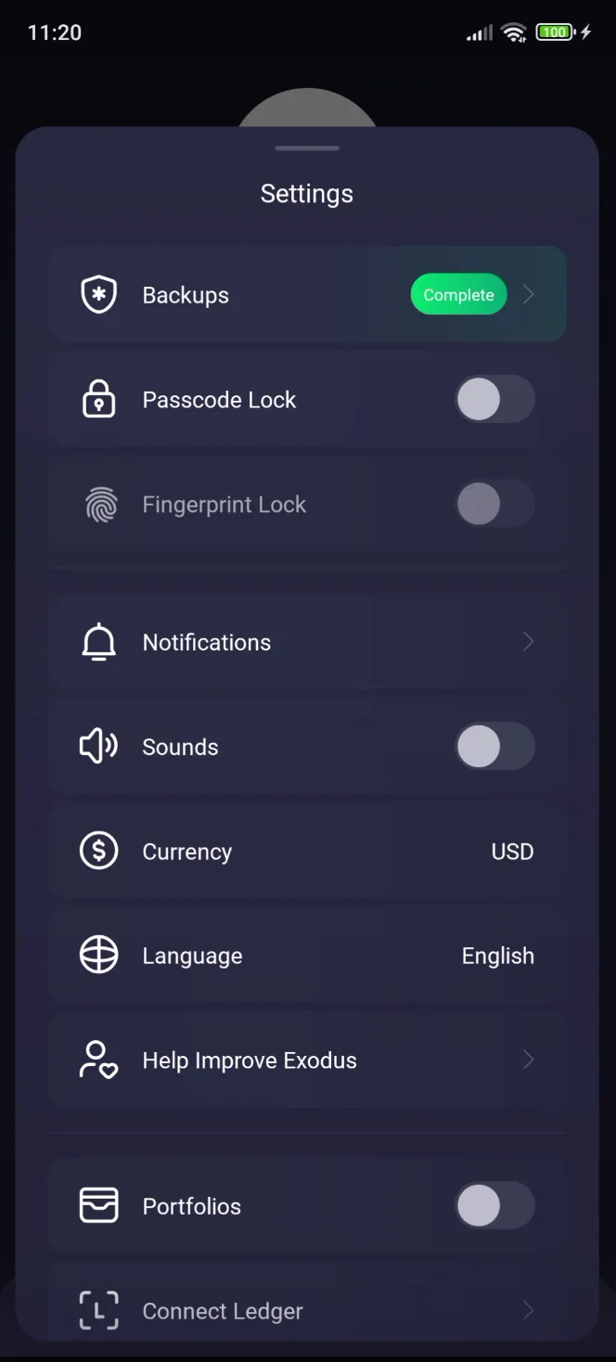Tap the Language globe icon
616x1362 pixels.
point(98,955)
